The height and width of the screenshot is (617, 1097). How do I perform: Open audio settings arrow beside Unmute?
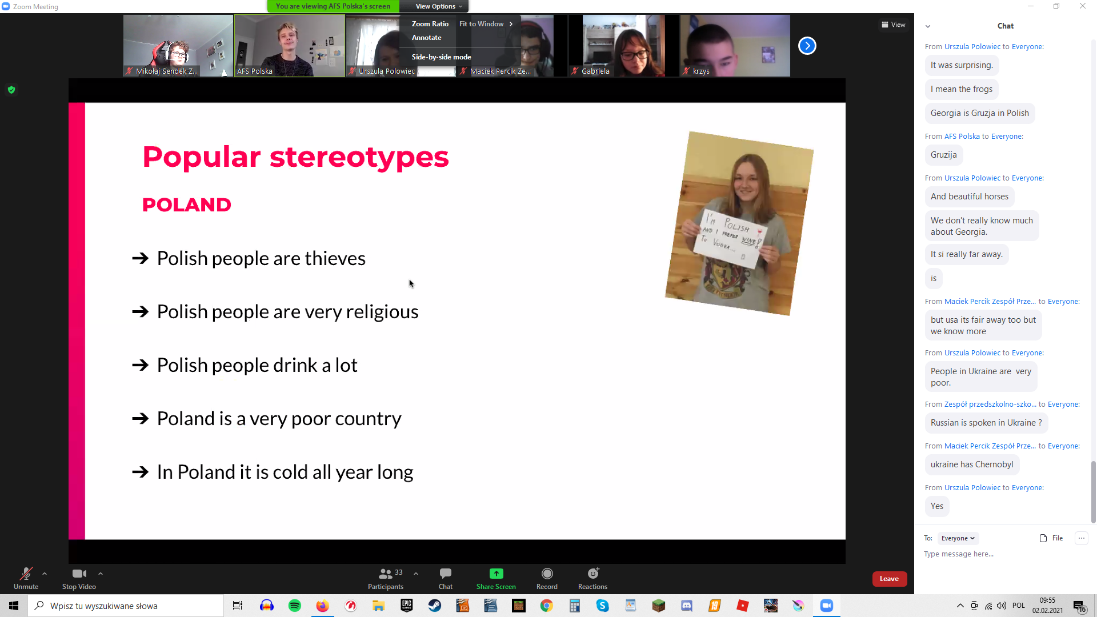coord(45,574)
